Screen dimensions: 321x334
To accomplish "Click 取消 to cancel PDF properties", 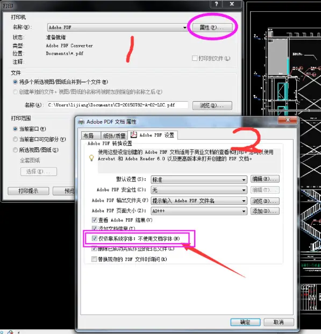I will click(279, 322).
